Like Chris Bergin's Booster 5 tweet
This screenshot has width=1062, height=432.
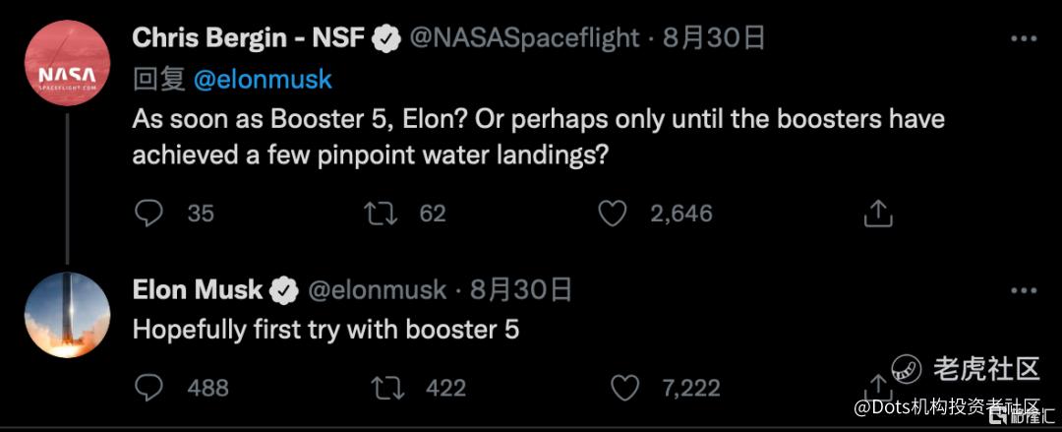[x=613, y=213]
